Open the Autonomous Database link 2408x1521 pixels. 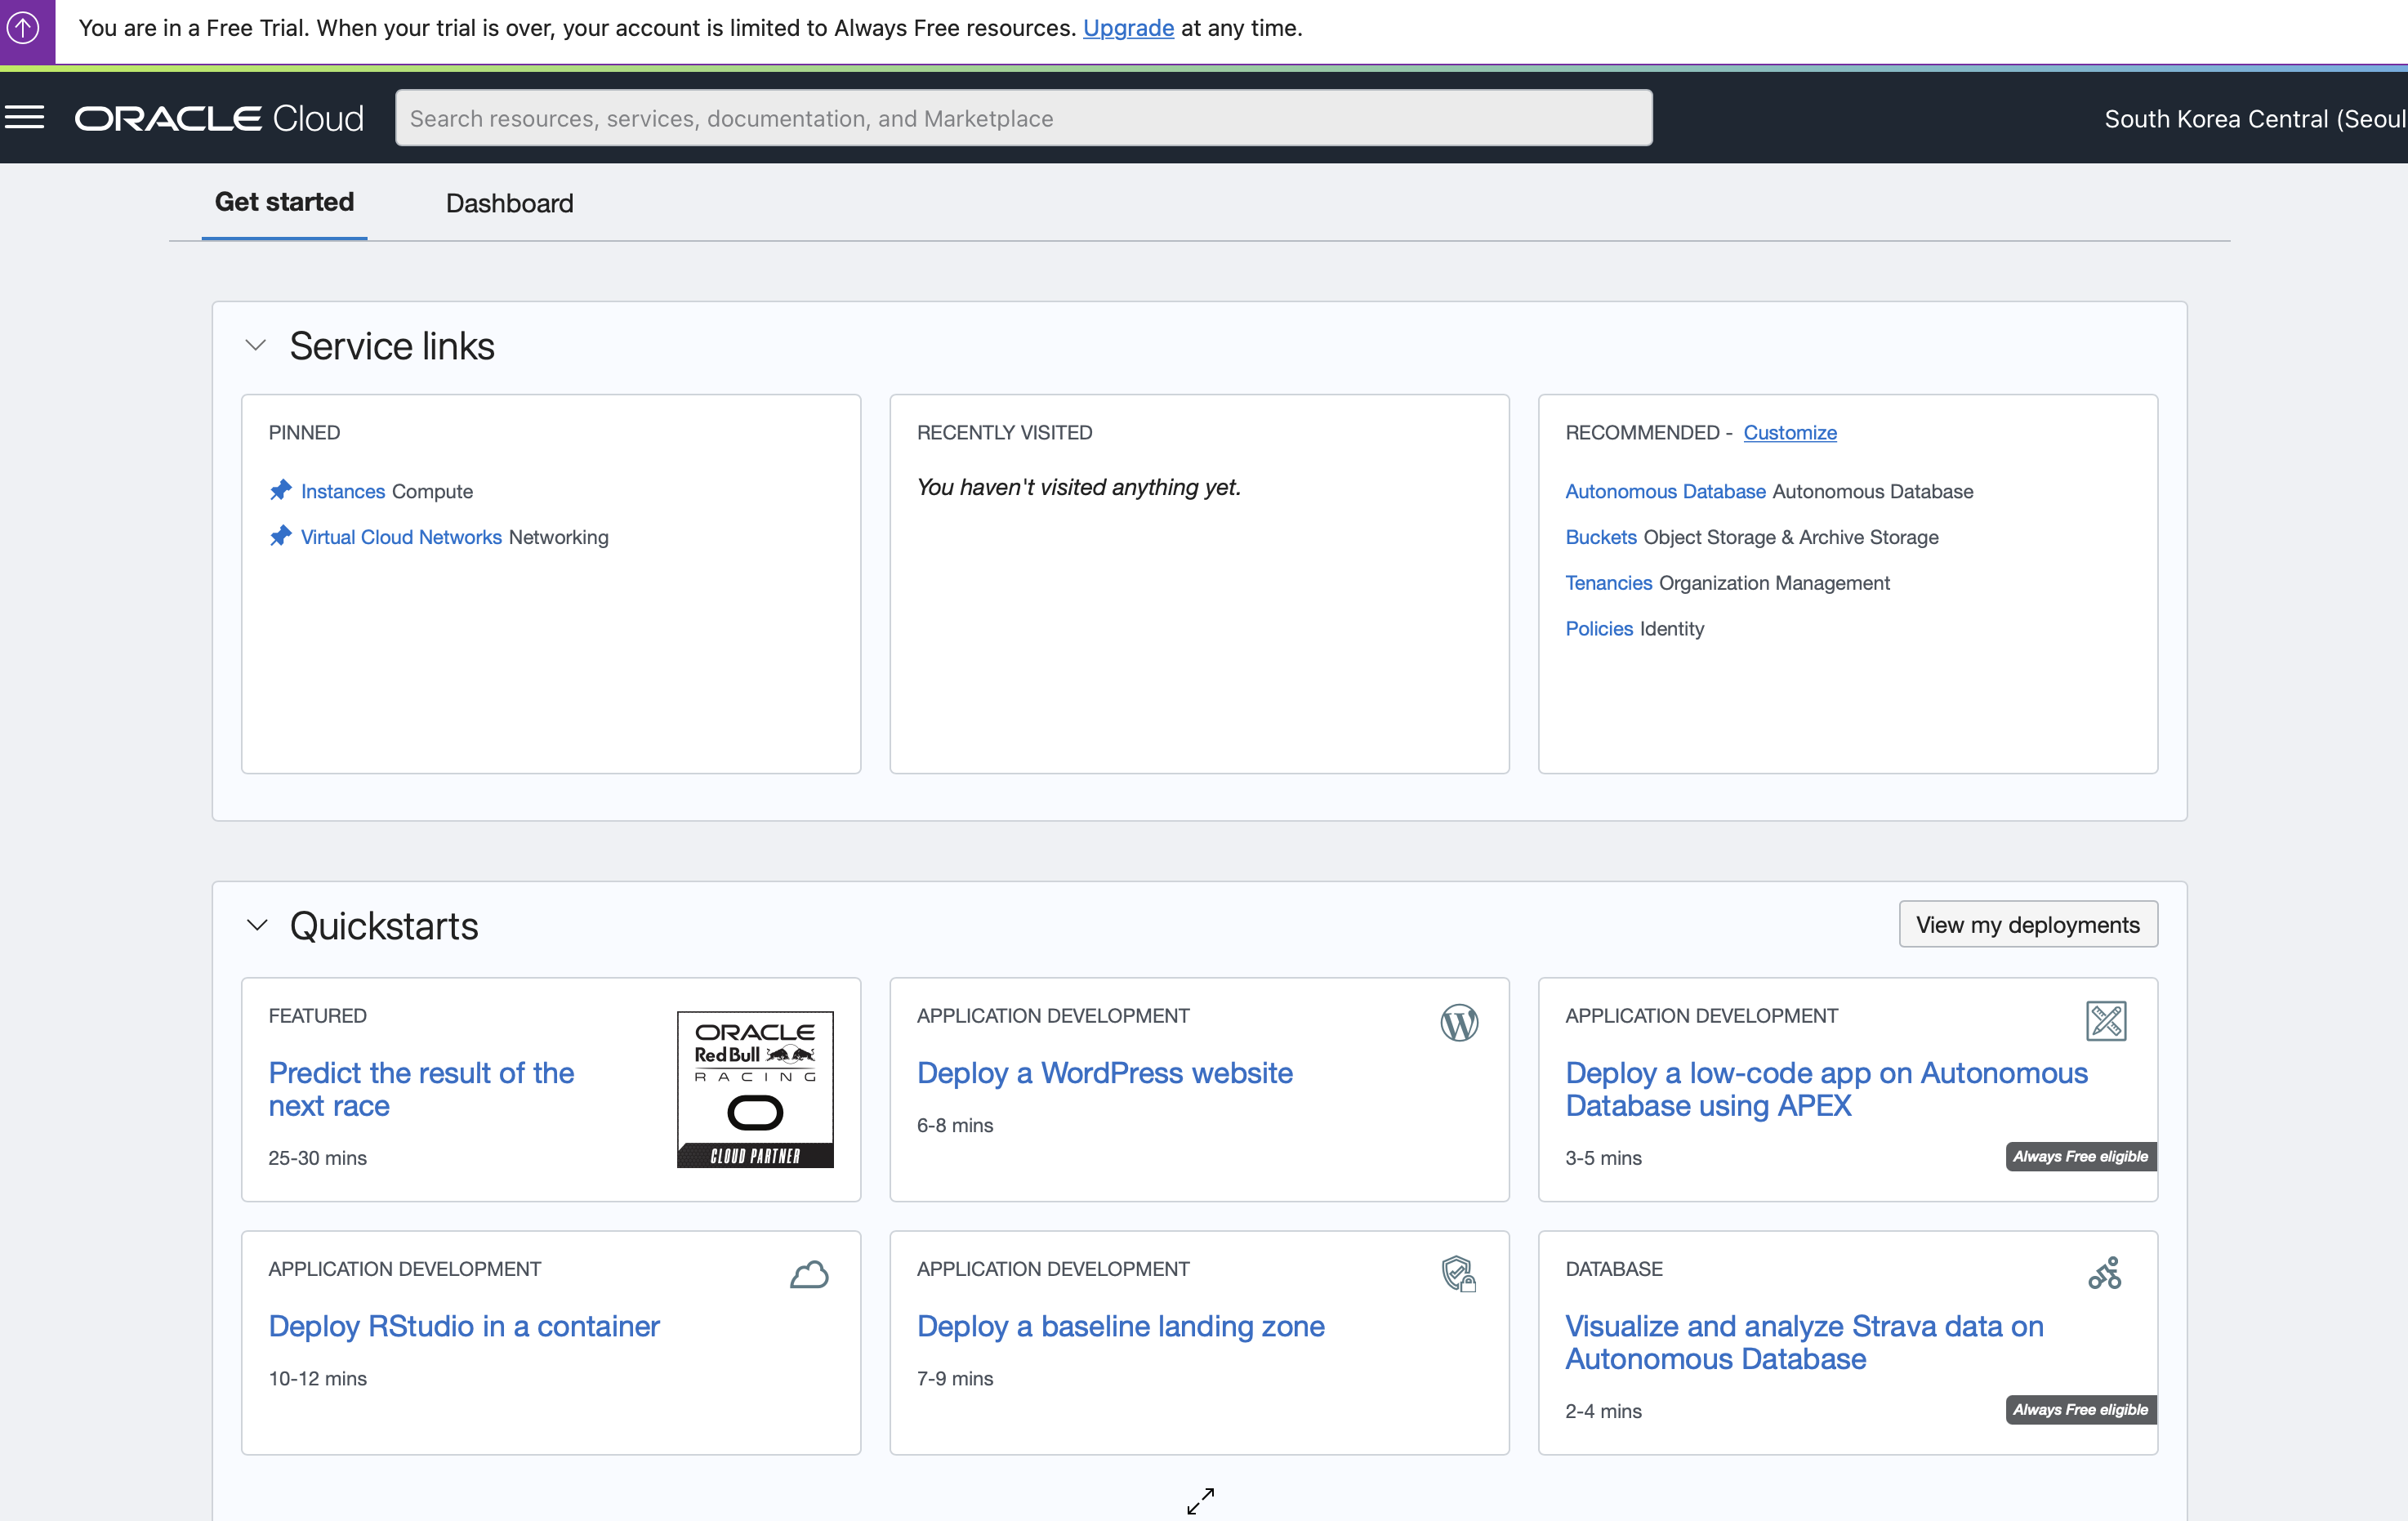click(1665, 491)
